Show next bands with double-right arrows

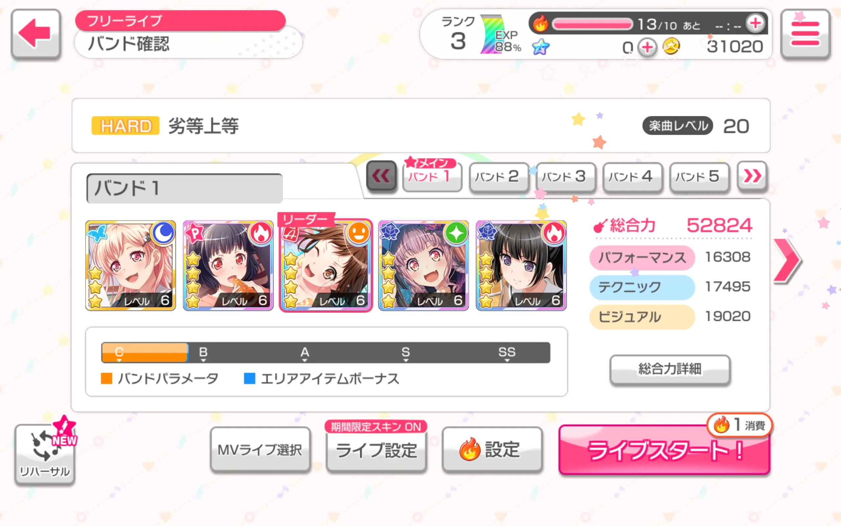click(x=752, y=176)
